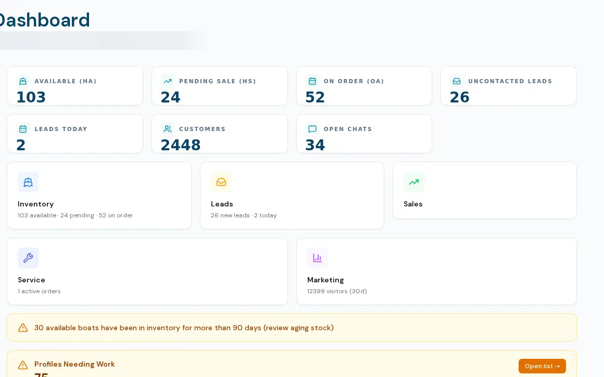Image resolution: width=604 pixels, height=377 pixels.
Task: Click the '1 active orders' text
Action: 39,291
